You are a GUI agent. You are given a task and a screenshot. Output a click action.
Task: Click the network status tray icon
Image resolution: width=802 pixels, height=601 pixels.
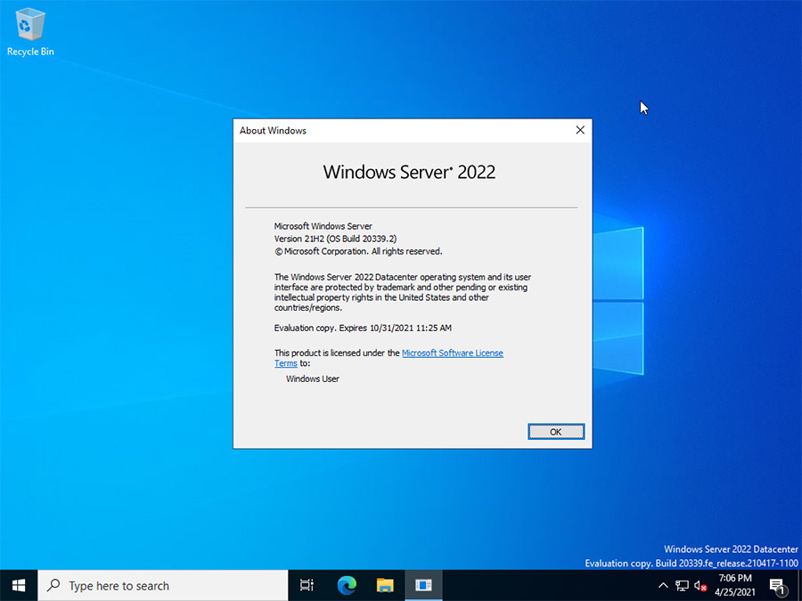tap(682, 585)
